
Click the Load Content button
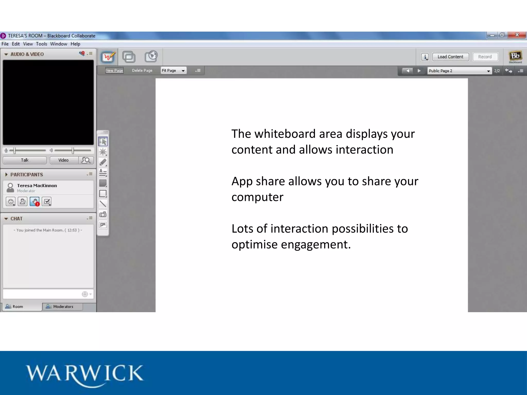(x=450, y=57)
